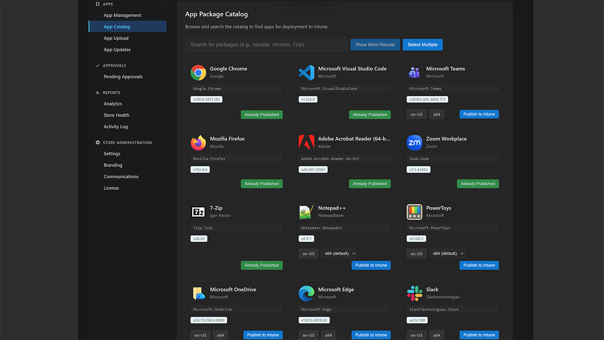Publish Microsoft OneDrive to Intune
Viewport: 604px width, 340px height.
(263, 335)
